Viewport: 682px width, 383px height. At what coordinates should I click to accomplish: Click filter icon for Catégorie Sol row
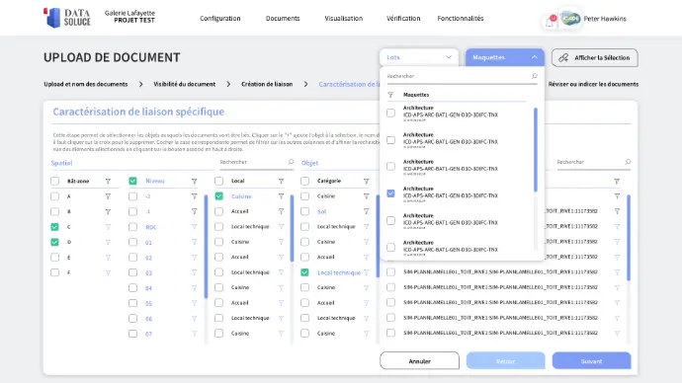click(367, 211)
